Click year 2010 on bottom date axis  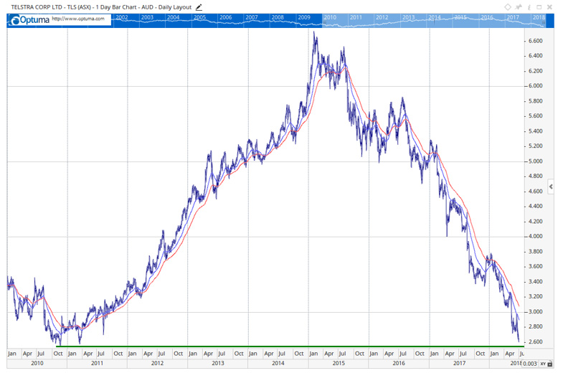point(37,363)
